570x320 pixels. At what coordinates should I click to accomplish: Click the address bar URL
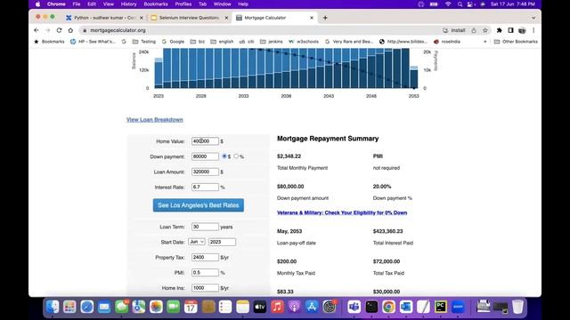[x=118, y=30]
